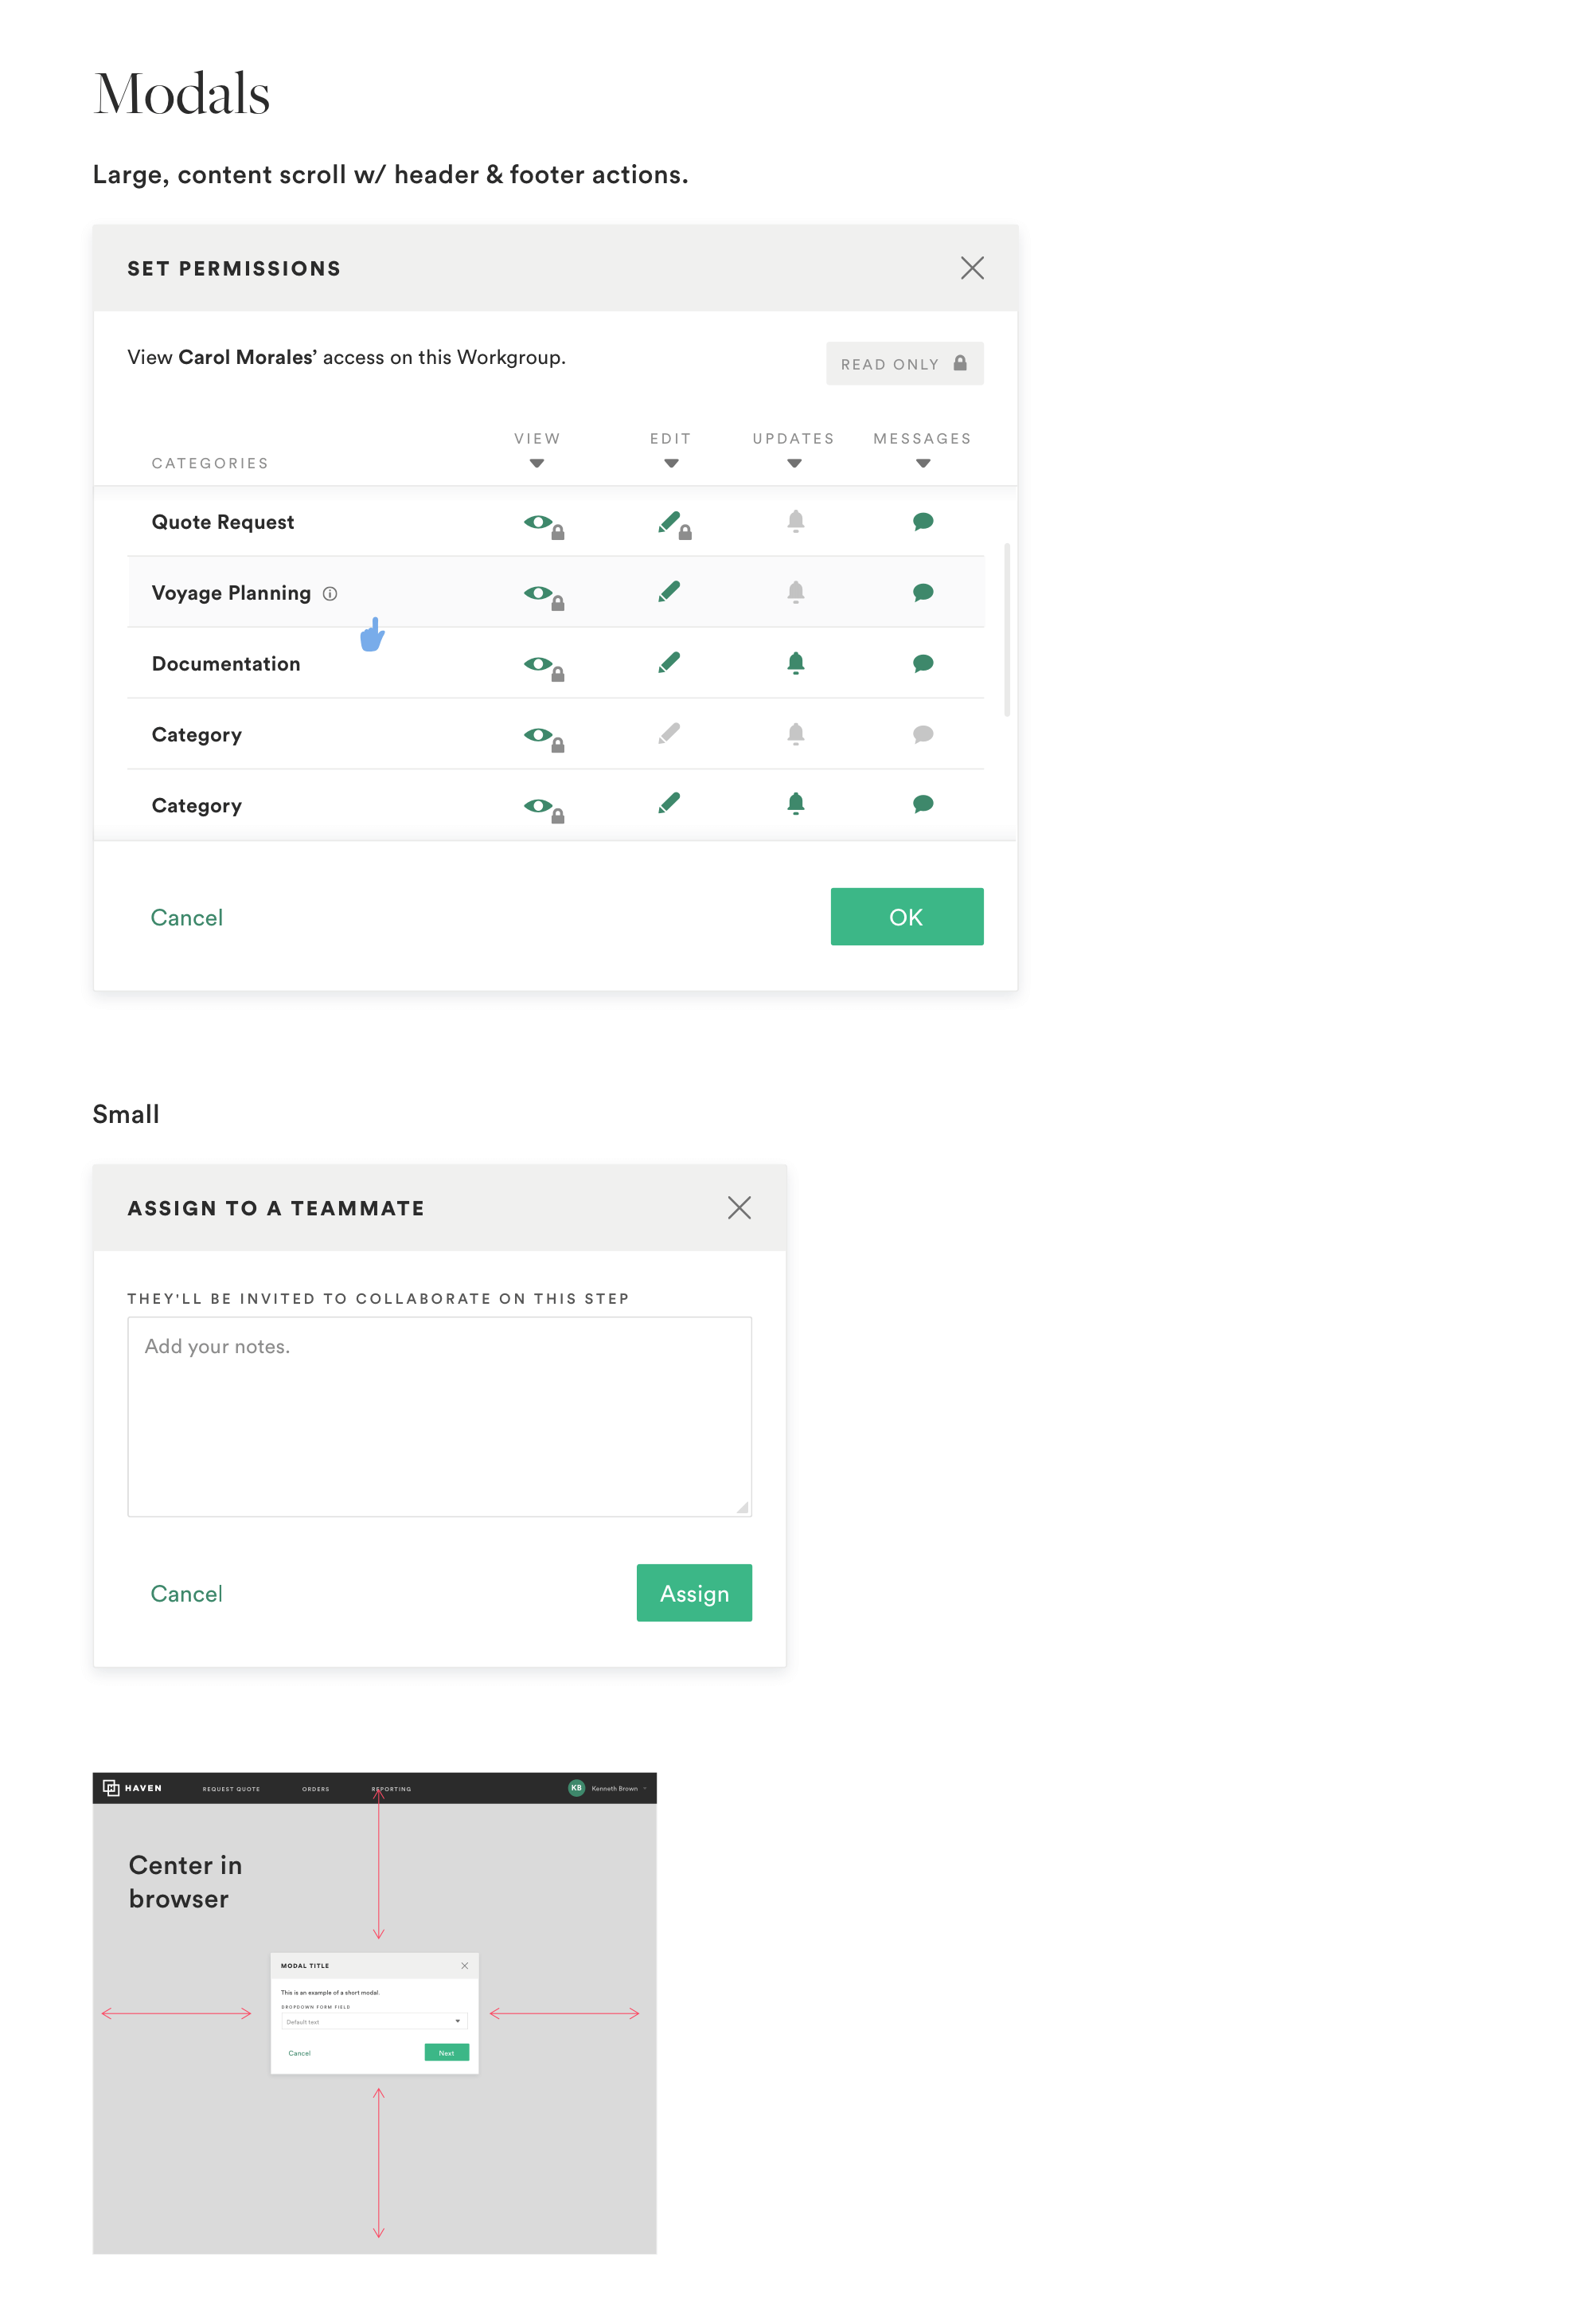The width and height of the screenshot is (1592, 2324).
Task: Click the green OK button
Action: 907,916
